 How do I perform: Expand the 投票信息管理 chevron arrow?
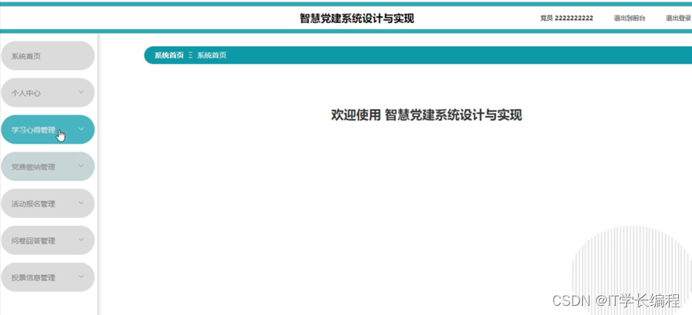tap(81, 277)
